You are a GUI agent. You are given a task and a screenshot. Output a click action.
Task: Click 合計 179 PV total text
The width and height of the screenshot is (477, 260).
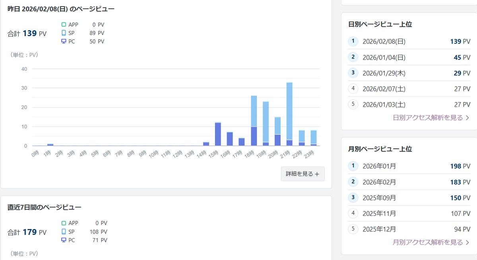pos(27,232)
